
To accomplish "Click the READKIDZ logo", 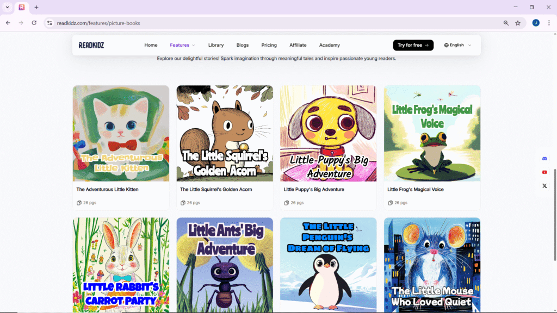I will [x=91, y=45].
